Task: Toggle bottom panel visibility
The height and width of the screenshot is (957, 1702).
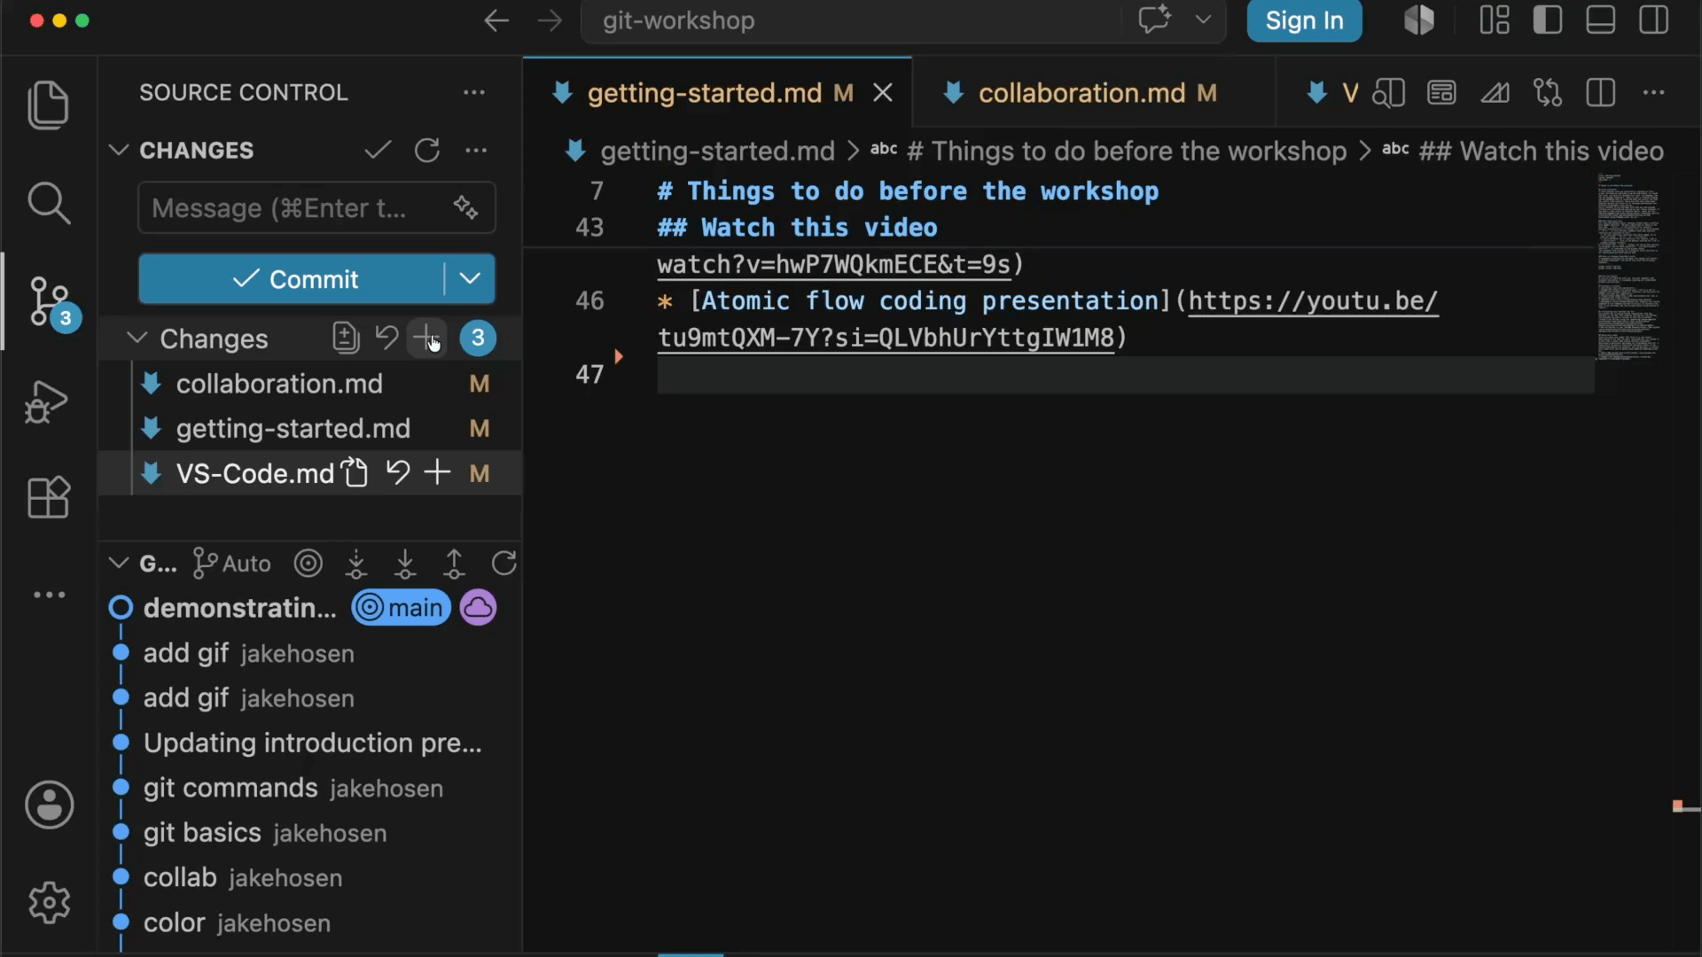Action: coord(1600,19)
